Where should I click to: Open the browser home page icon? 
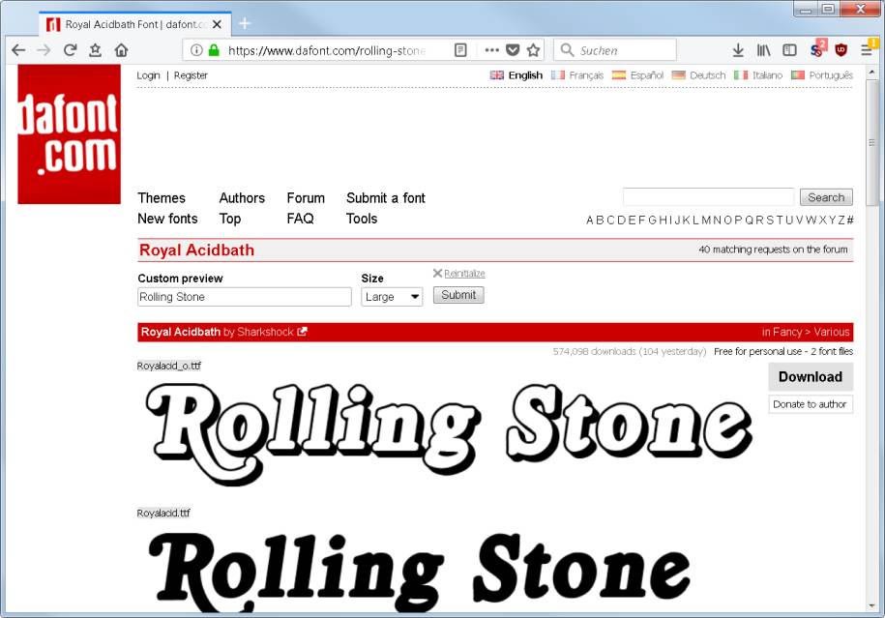click(x=121, y=50)
